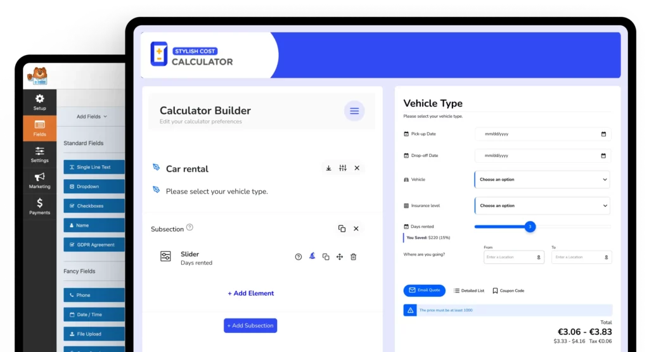This screenshot has width=649, height=352.
Task: Click the Vehicle Type heading
Action: tap(433, 103)
